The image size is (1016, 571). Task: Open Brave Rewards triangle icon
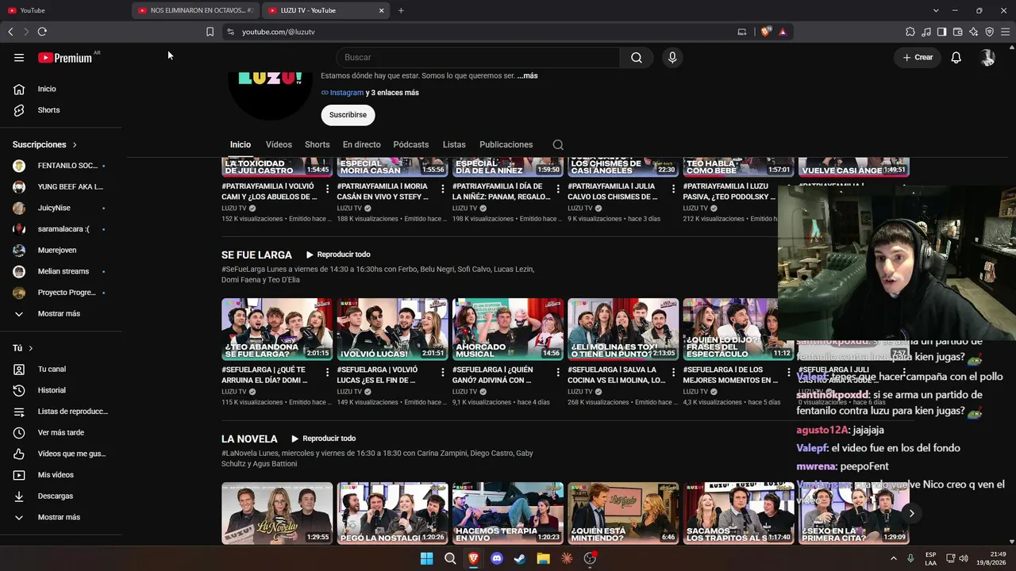point(783,32)
